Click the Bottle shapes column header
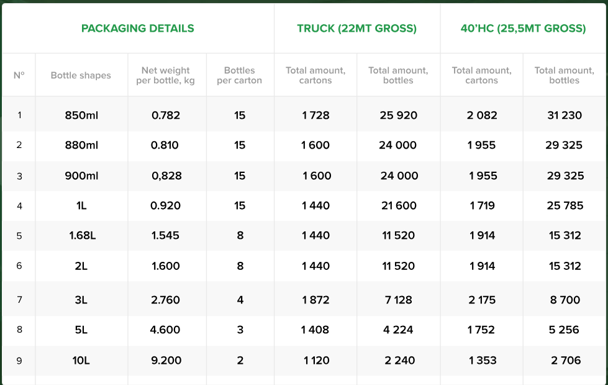608x385 pixels. (81, 75)
